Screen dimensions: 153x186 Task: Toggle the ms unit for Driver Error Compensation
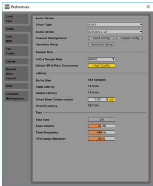point(111,99)
